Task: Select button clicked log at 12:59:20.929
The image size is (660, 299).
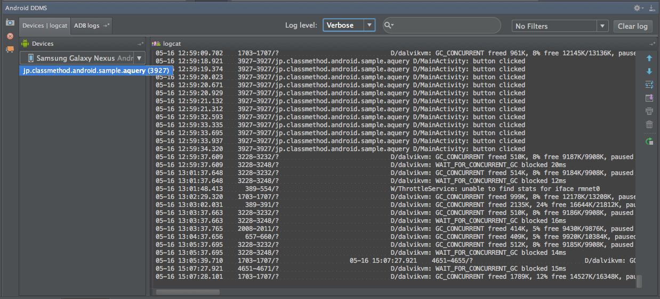Action: [x=340, y=93]
